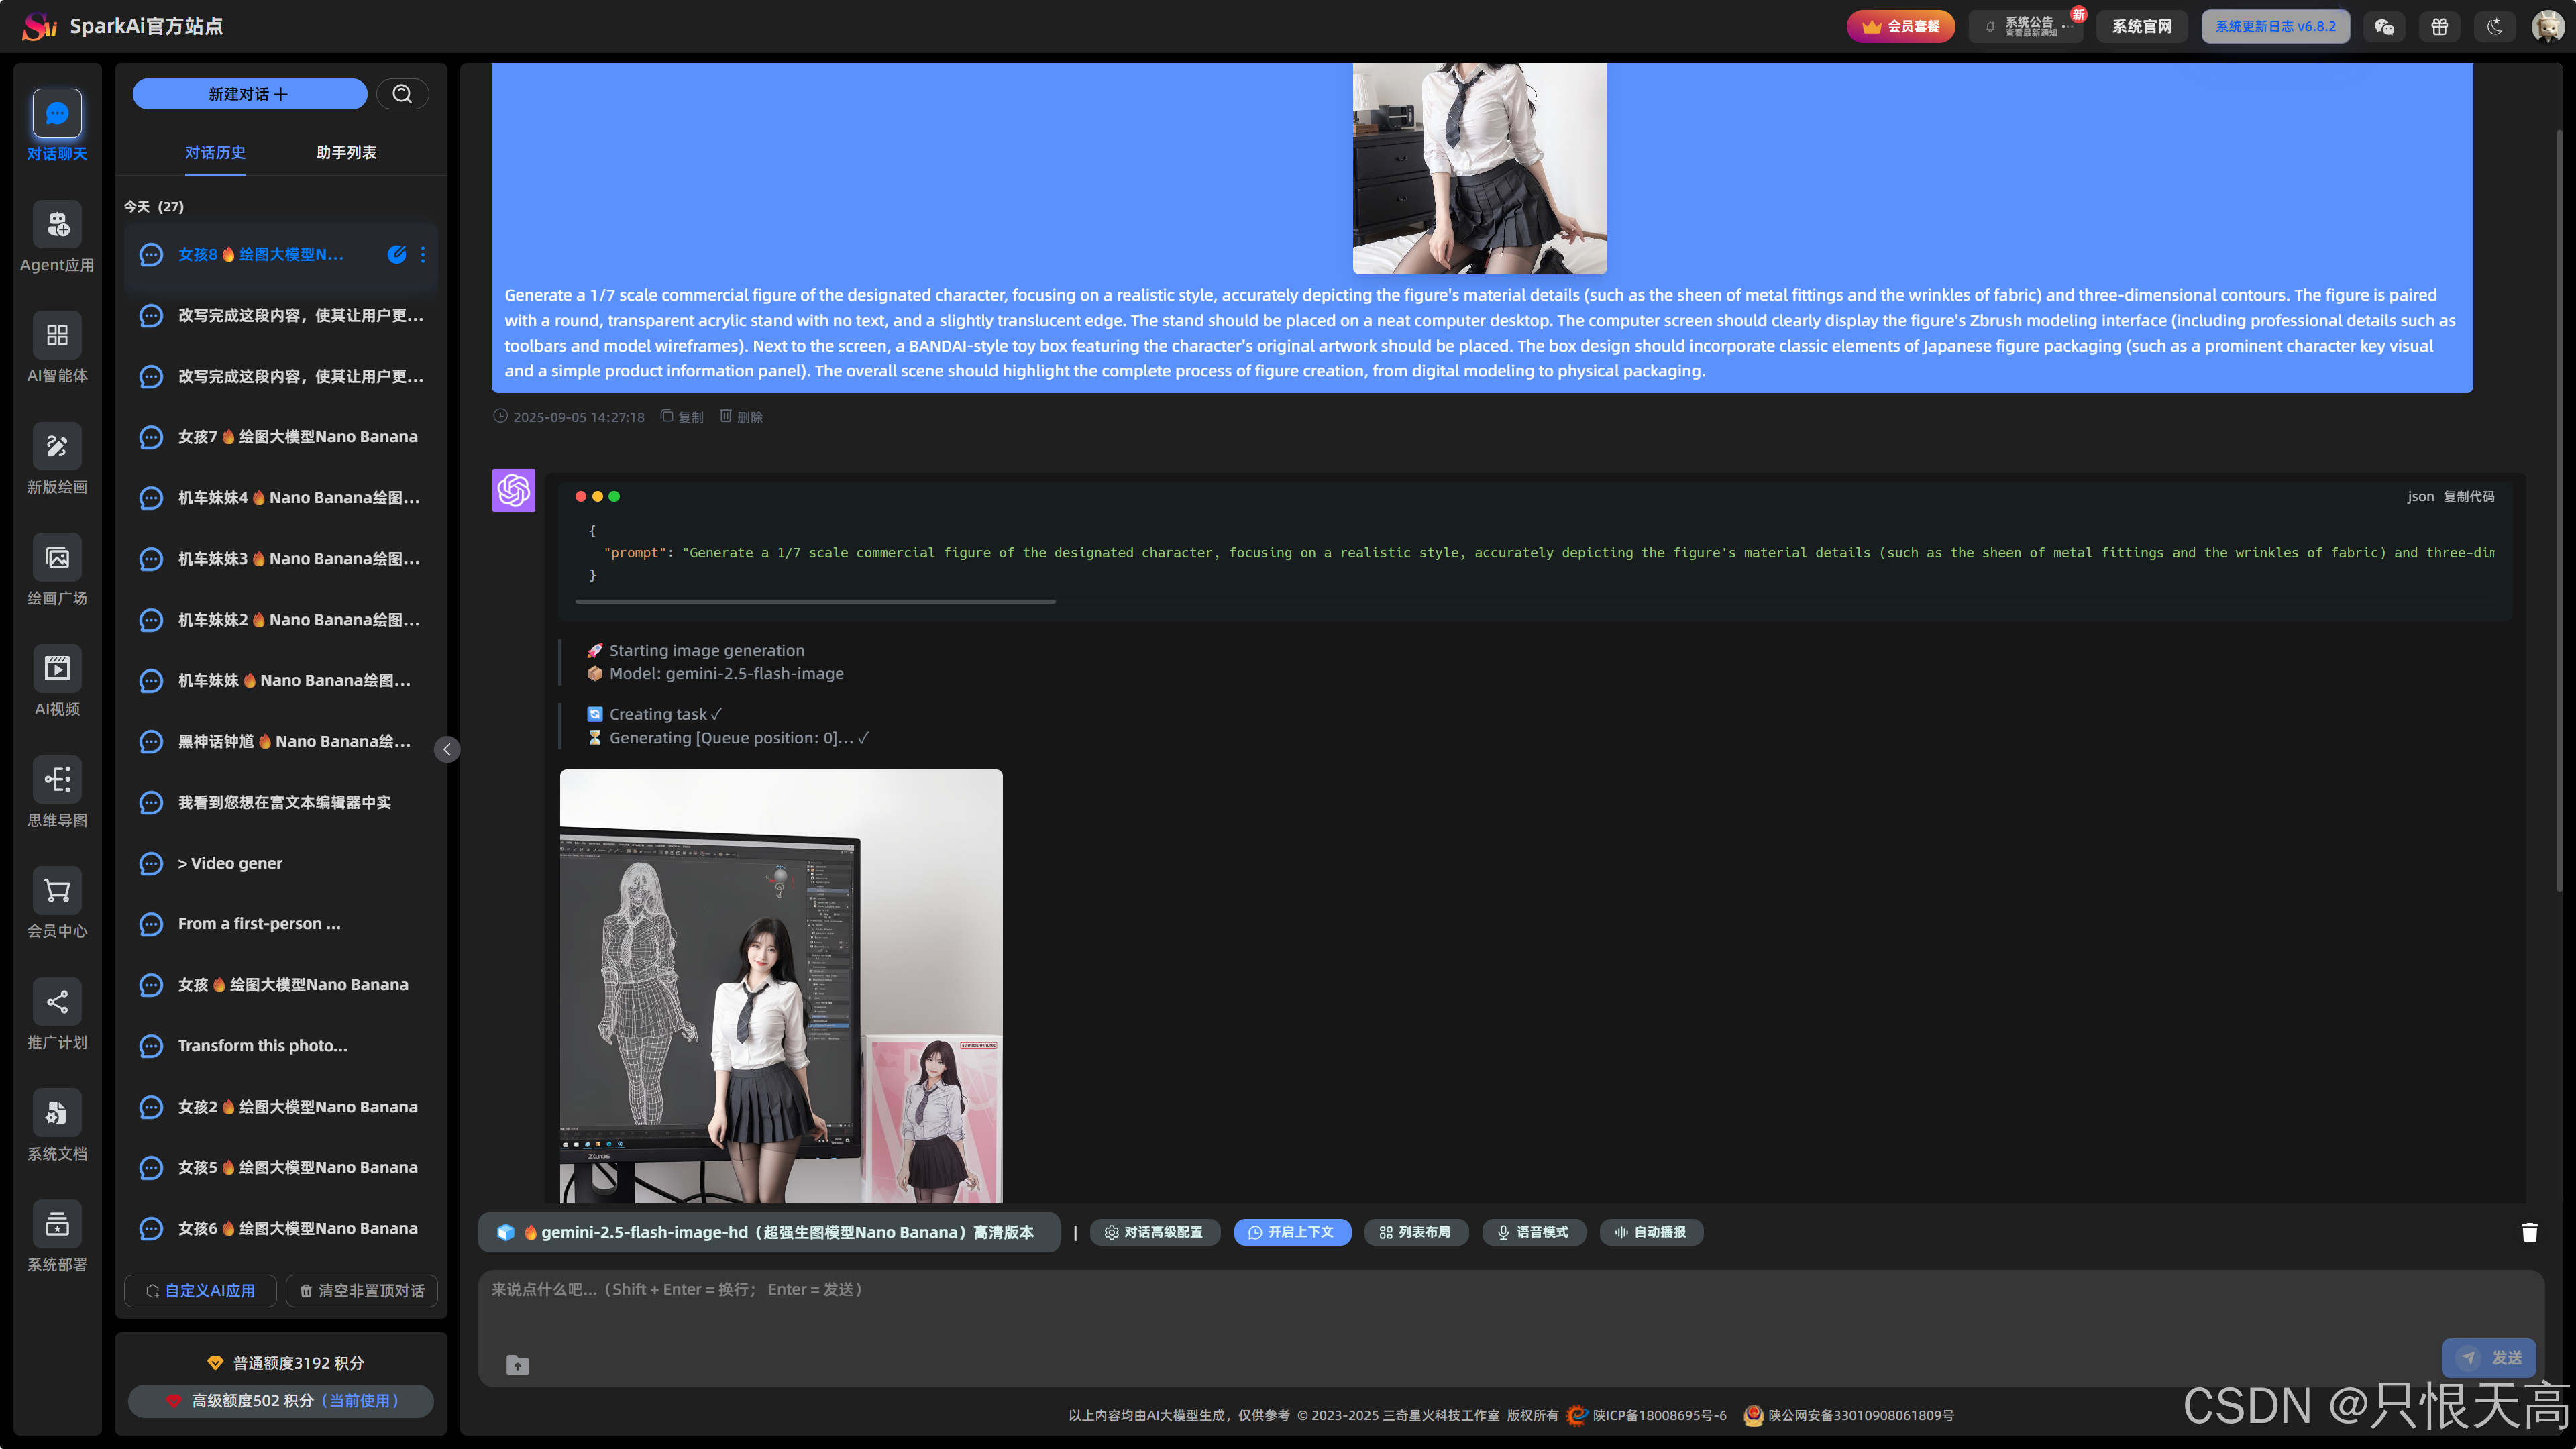This screenshot has width=2576, height=1449.
Task: Toggle 自动播报 auto broadcast
Action: (1651, 1232)
